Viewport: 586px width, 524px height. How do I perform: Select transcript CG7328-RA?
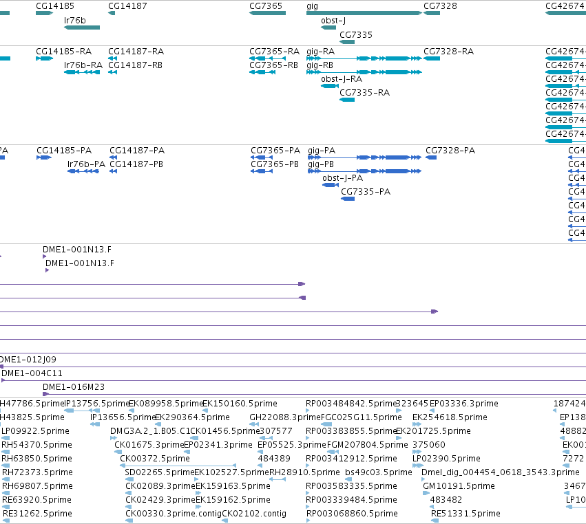[448, 51]
